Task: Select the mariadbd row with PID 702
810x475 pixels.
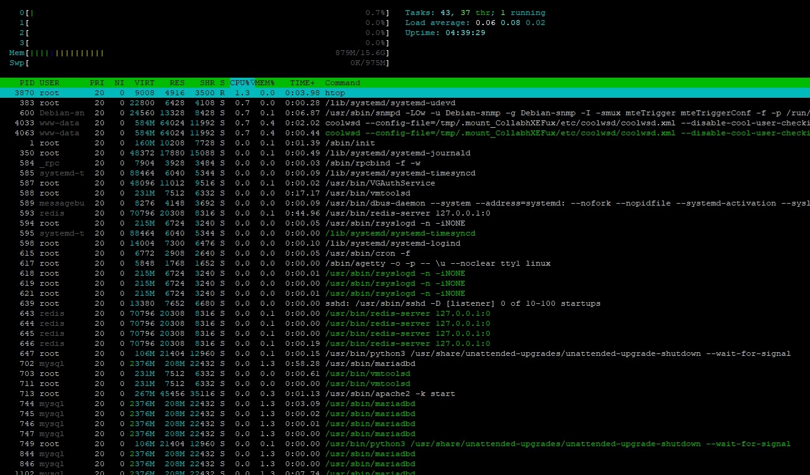Action: coord(405,363)
